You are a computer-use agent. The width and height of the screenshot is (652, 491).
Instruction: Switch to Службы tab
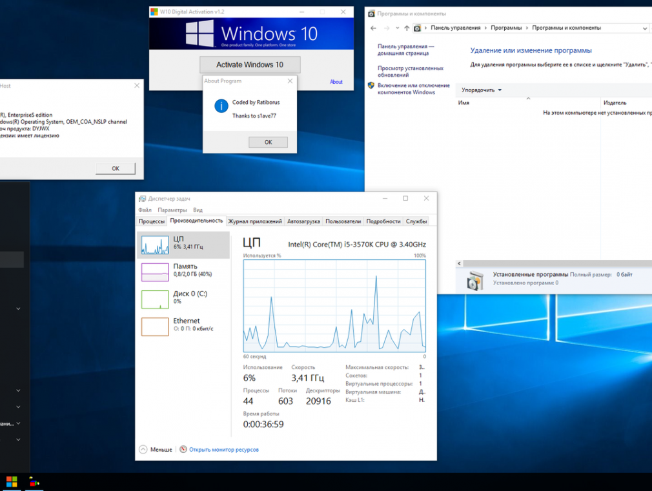(416, 221)
